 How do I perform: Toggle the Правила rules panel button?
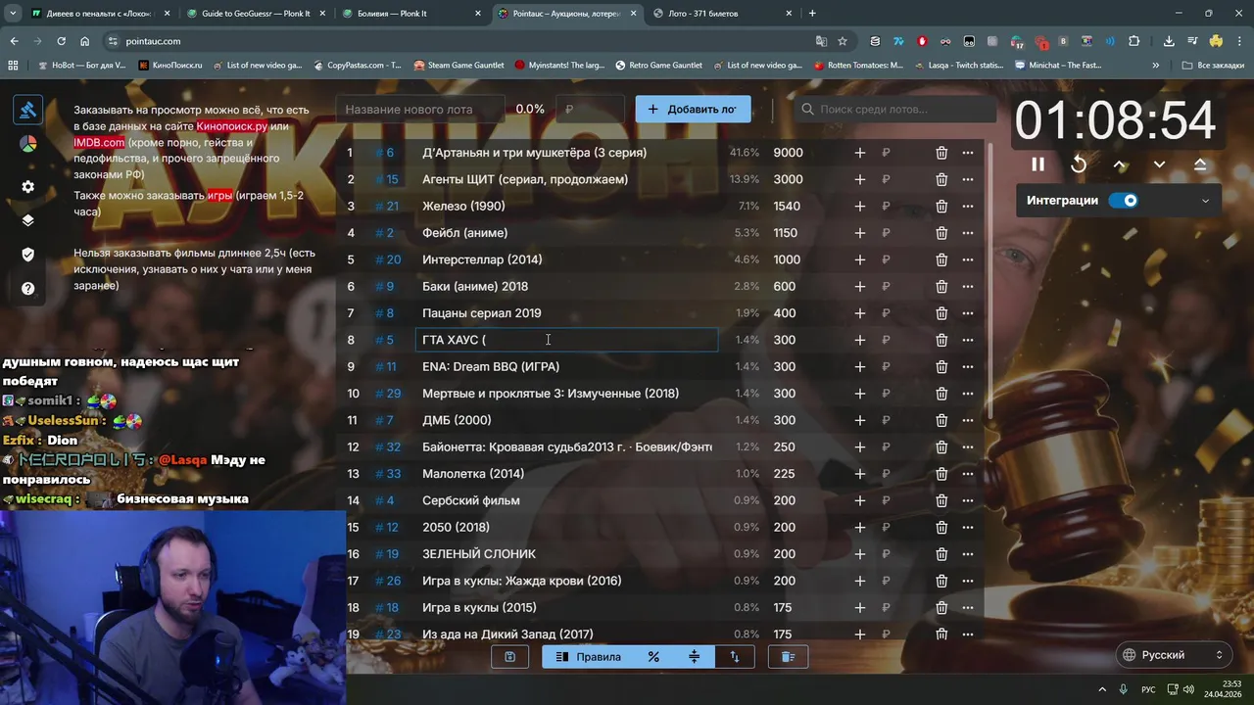(x=588, y=657)
